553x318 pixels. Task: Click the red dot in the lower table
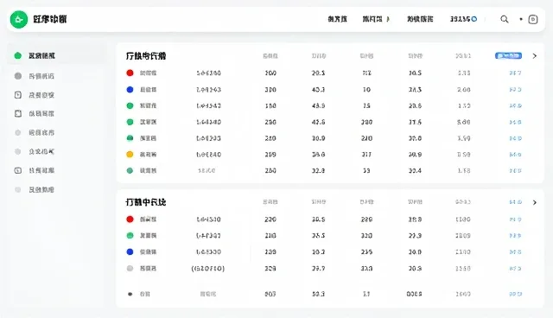coord(130,219)
